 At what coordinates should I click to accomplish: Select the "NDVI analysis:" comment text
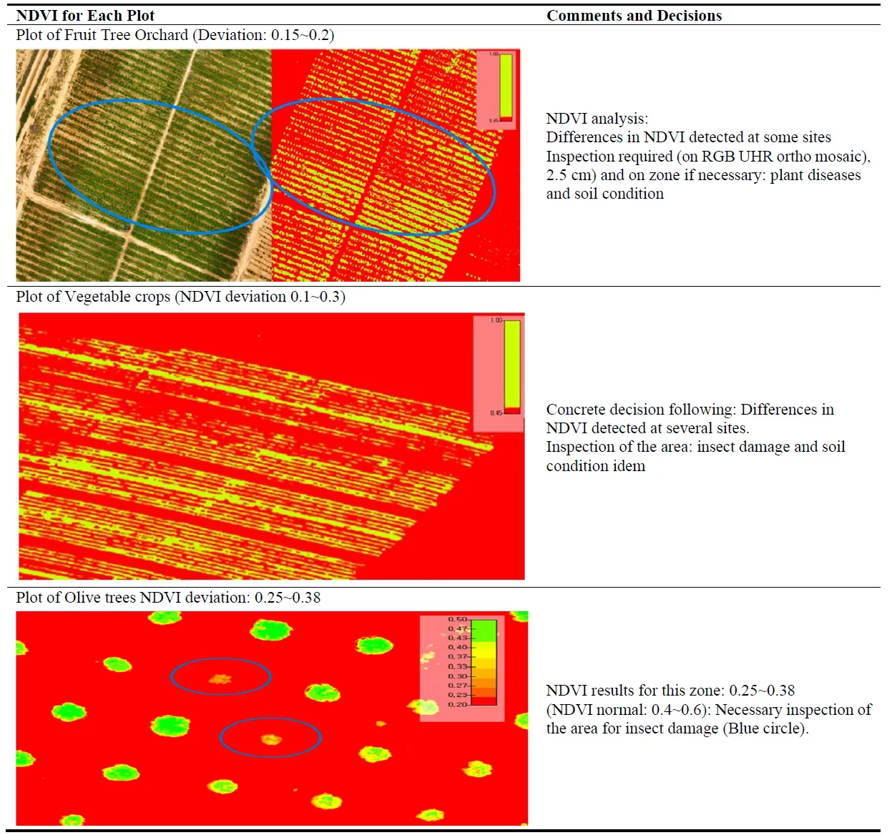pyautogui.click(x=597, y=119)
